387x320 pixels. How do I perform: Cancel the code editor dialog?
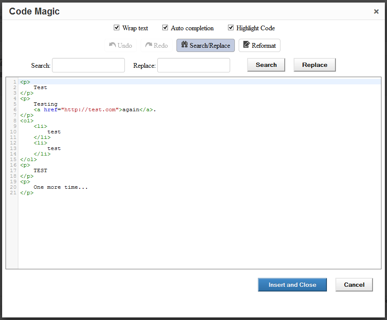pos(354,285)
